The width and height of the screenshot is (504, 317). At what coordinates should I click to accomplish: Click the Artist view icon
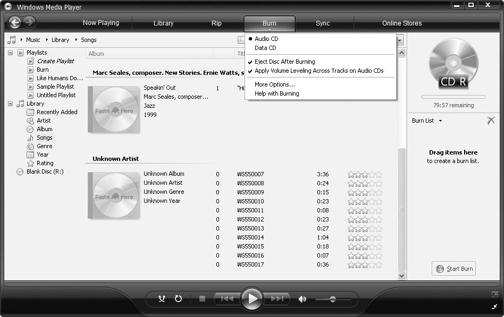click(x=30, y=121)
